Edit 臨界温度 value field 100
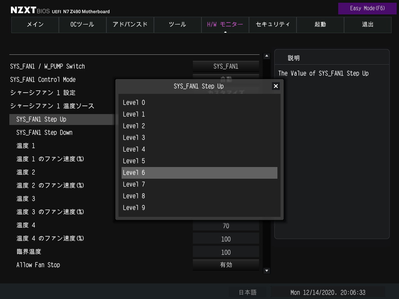Viewport: 399px width, 299px height. coord(226,252)
